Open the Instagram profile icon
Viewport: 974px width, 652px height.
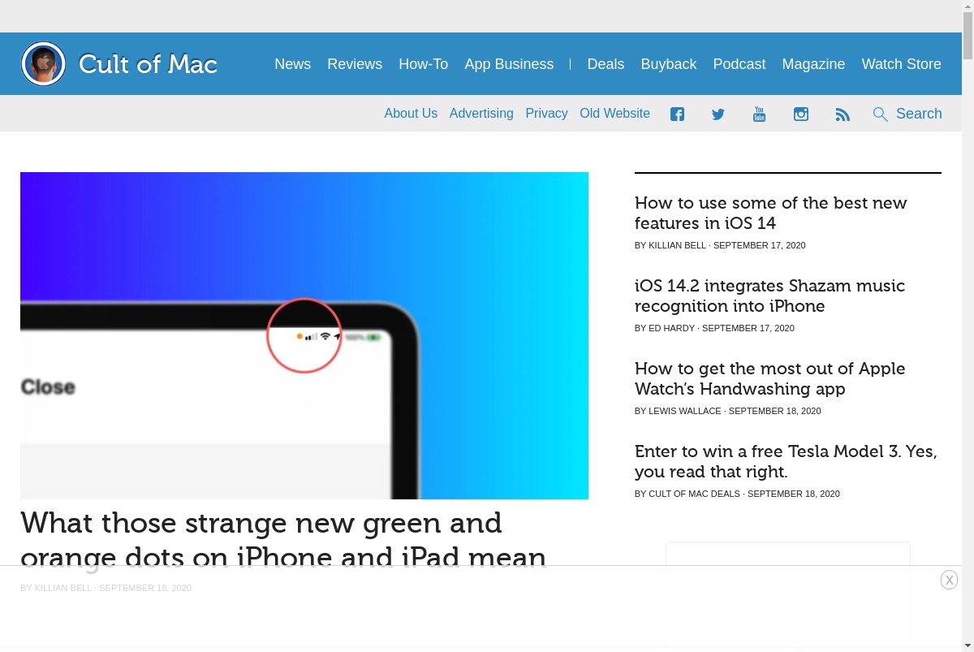click(801, 114)
